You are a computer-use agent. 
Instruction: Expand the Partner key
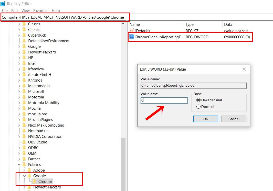coord(19,159)
